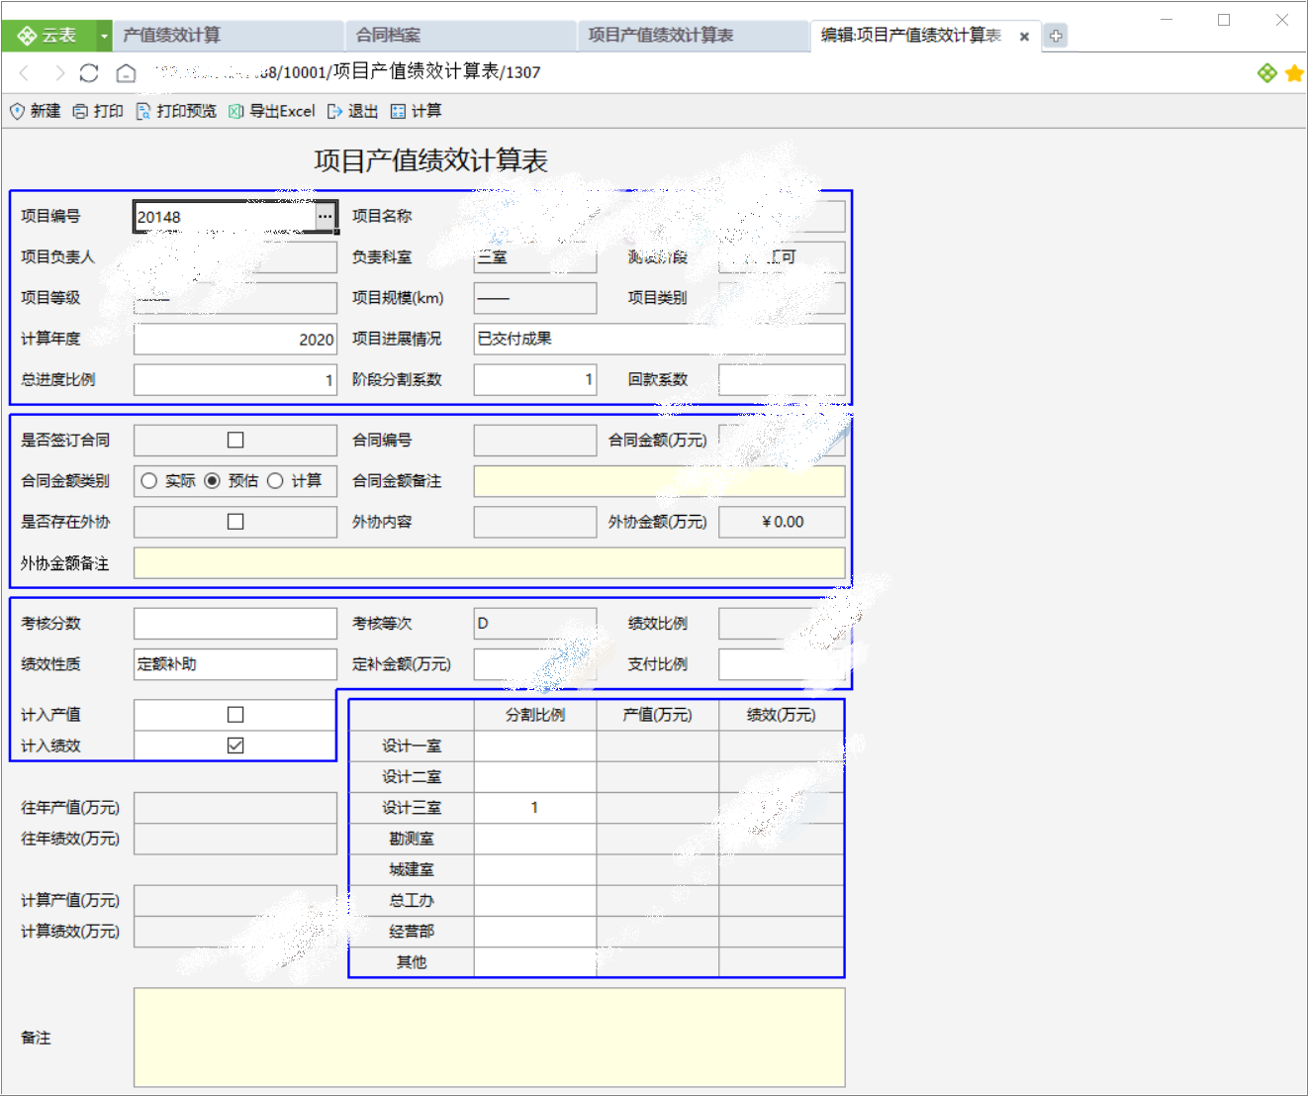Image resolution: width=1308 pixels, height=1096 pixels.
Task: Click the yellow star favorite icon
Action: (1294, 73)
